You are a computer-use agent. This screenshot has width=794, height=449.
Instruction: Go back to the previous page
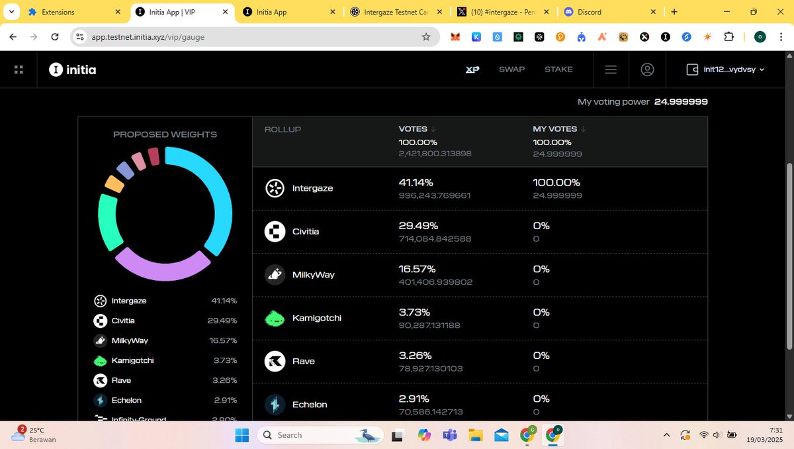point(13,37)
